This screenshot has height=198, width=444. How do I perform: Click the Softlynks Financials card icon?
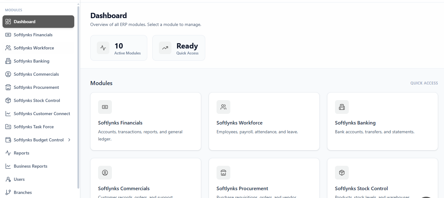105,107
